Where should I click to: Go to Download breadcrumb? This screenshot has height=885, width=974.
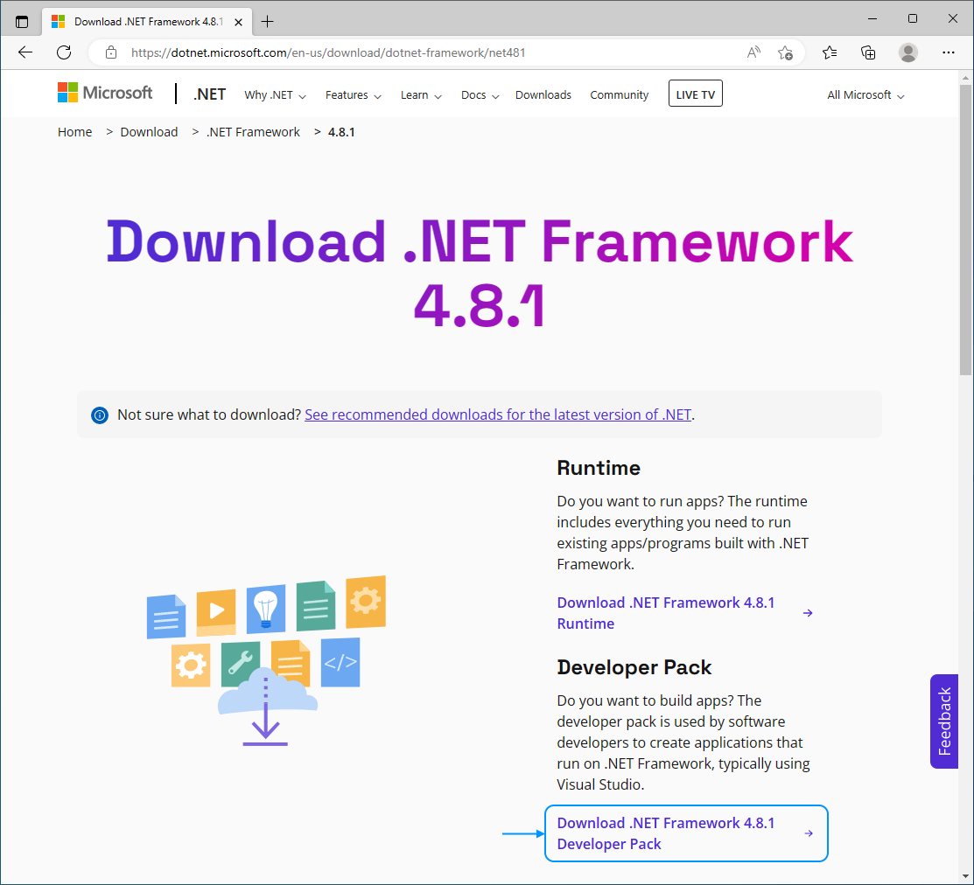(149, 132)
